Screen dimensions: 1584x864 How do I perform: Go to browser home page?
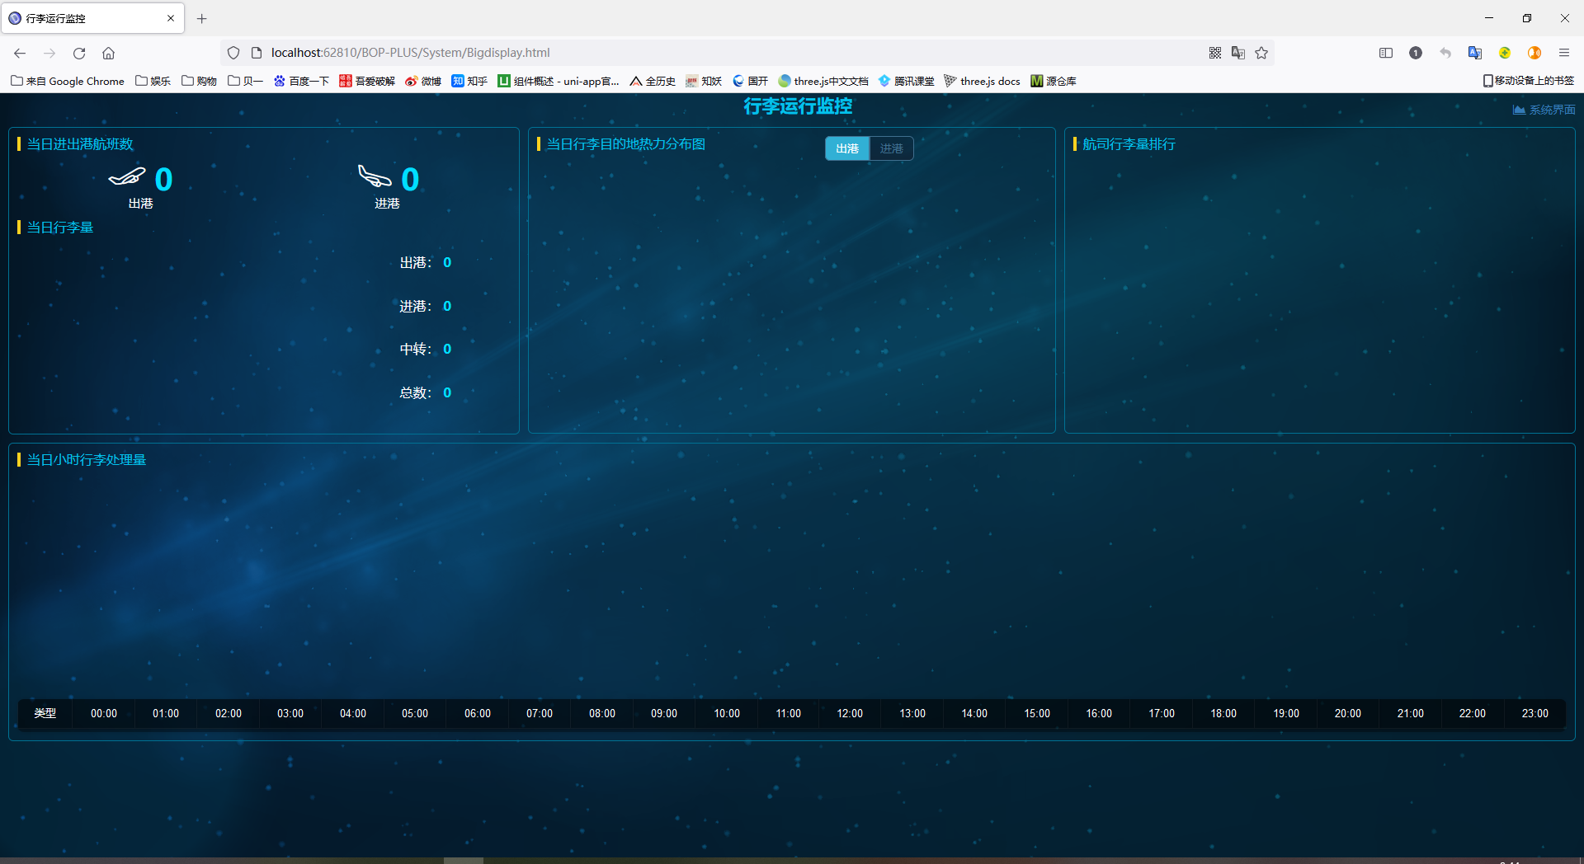coord(108,53)
